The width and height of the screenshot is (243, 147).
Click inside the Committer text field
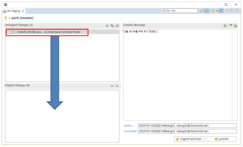pos(187,131)
